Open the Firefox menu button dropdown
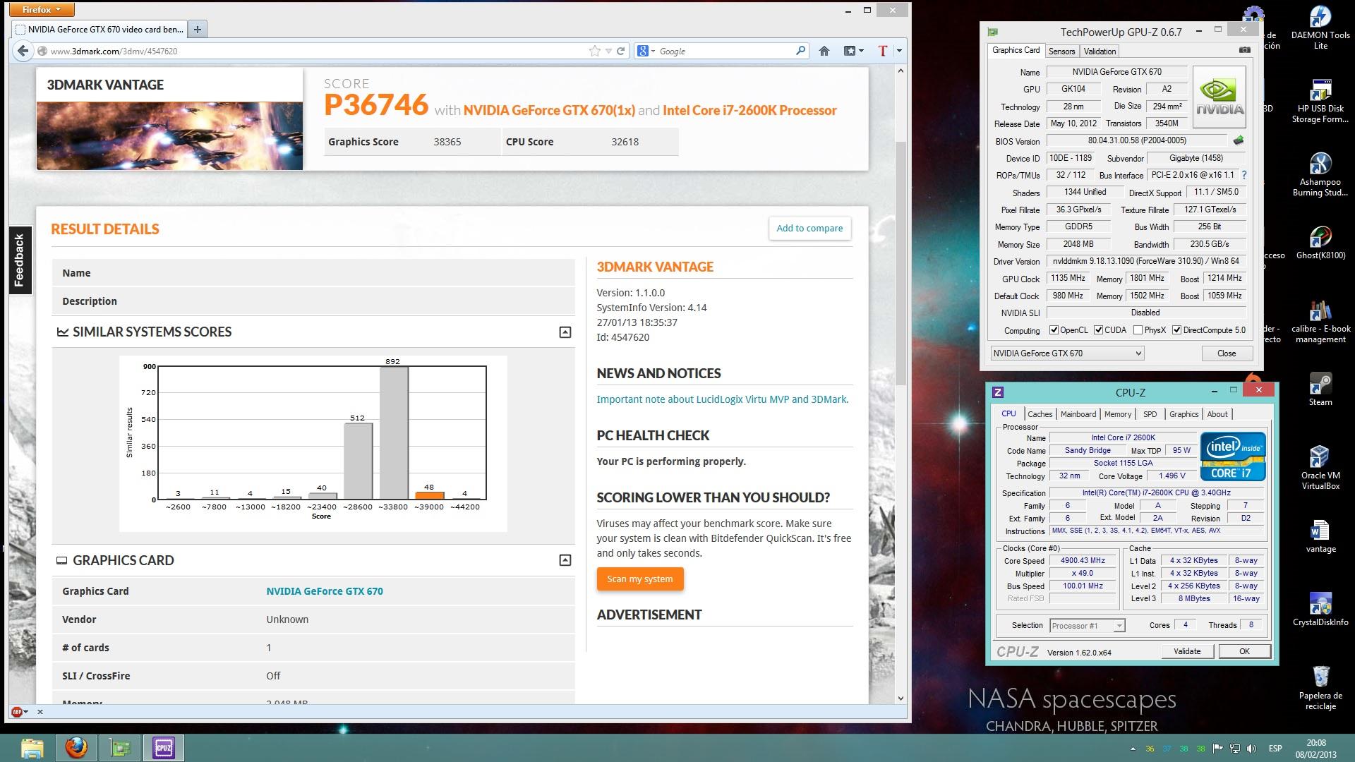Screen dimensions: 1355x762 (x=42, y=10)
